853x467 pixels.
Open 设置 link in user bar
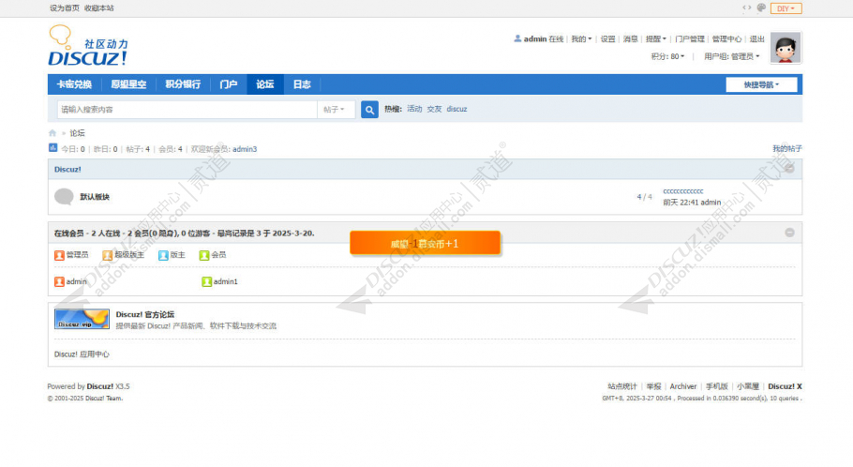(x=607, y=39)
